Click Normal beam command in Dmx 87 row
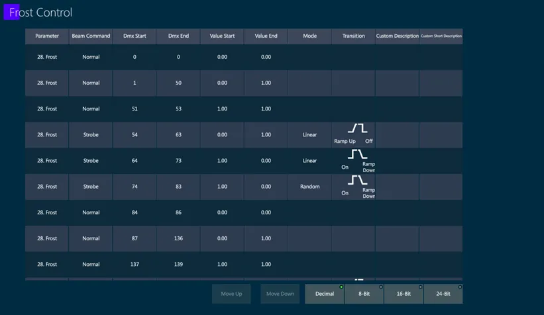The height and width of the screenshot is (315, 544). (91, 238)
